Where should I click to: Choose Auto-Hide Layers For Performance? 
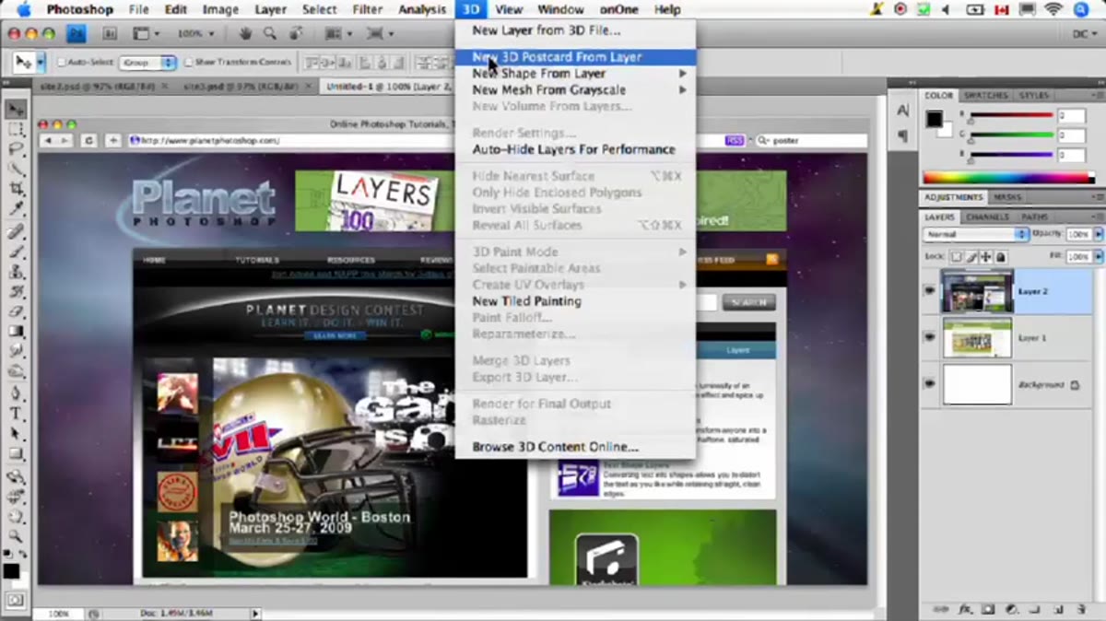coord(573,149)
